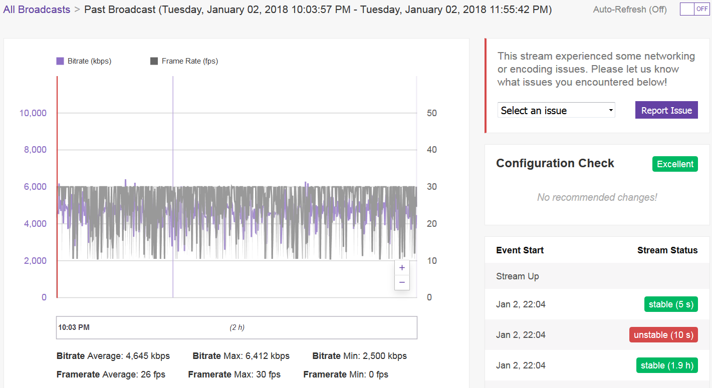Screen dimensions: 712x388
Task: Toggle the Auto-Refresh OFF switch
Action: click(694, 9)
